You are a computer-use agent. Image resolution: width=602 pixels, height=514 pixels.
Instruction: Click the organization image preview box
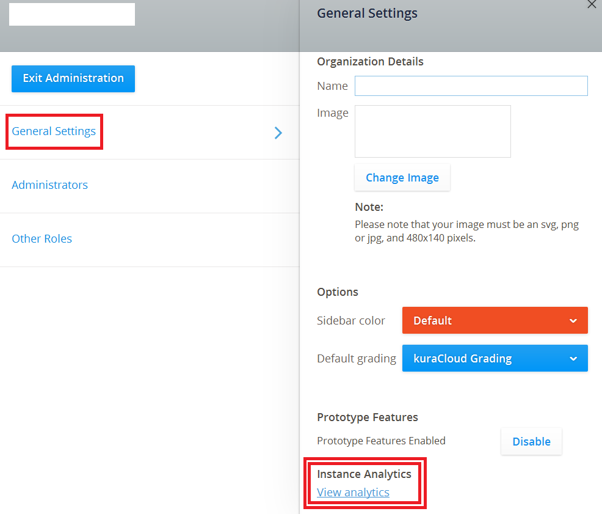tap(432, 131)
